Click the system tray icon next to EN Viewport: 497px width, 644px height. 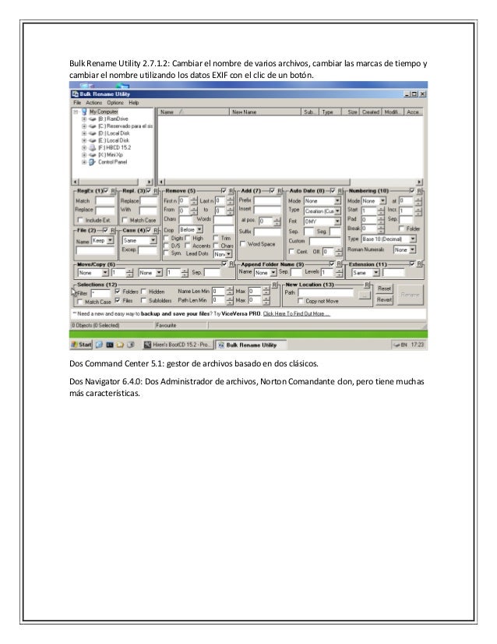point(397,345)
